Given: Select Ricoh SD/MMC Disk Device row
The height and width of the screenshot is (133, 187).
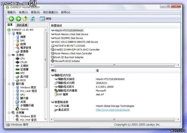Looking at the screenshot, I should tap(67, 38).
